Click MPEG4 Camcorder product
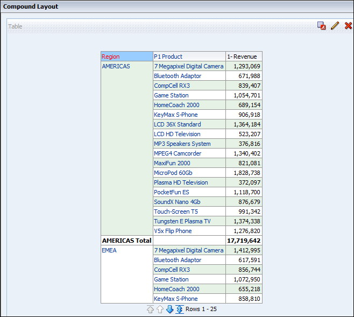 tap(178, 153)
